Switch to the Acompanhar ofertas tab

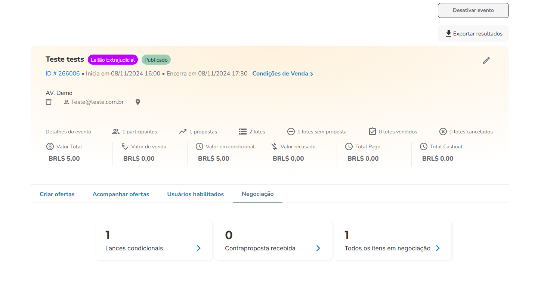[121, 194]
